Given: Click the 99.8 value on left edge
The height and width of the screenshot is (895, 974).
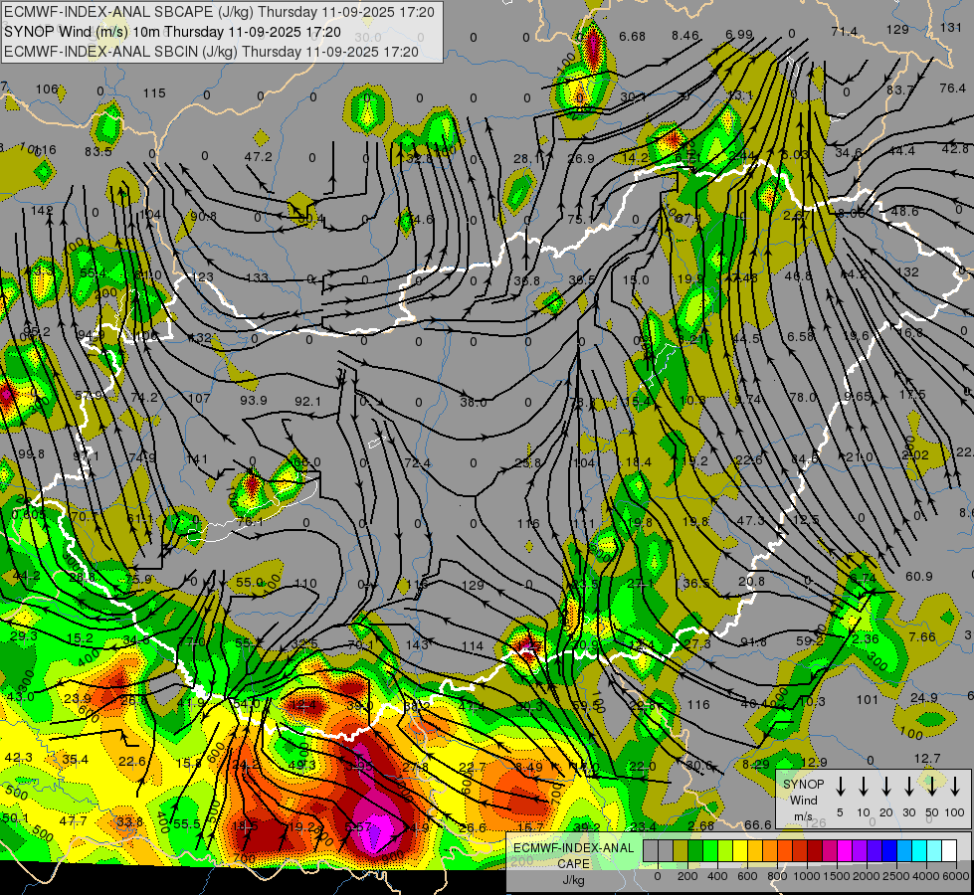Looking at the screenshot, I should [31, 454].
